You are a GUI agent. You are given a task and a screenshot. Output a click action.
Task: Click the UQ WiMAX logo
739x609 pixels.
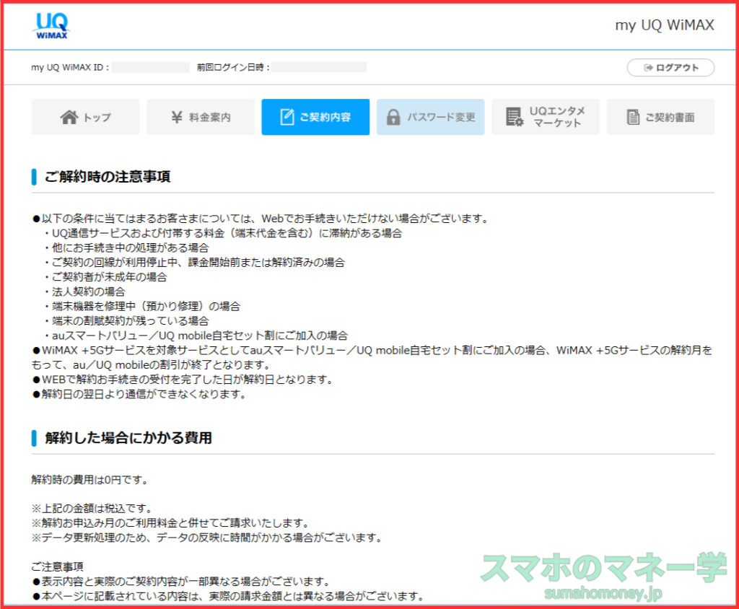point(52,25)
